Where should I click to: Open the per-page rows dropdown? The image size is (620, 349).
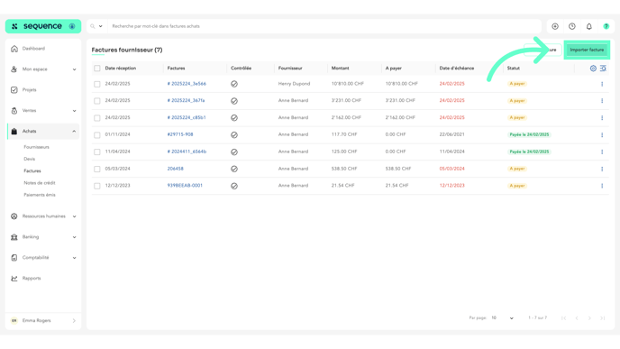503,318
